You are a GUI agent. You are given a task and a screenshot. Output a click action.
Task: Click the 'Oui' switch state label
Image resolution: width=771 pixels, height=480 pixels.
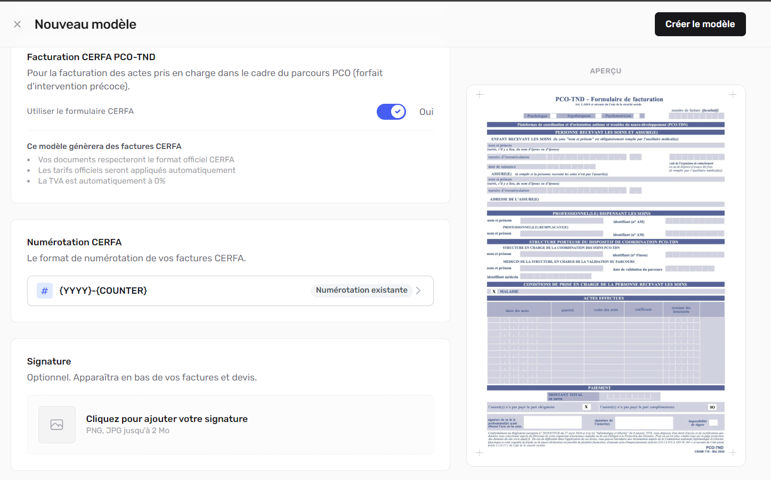coord(426,112)
